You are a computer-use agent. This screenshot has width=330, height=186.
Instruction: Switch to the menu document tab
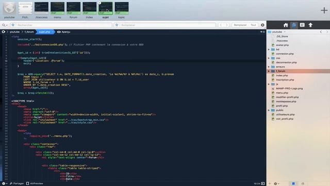click(57, 10)
